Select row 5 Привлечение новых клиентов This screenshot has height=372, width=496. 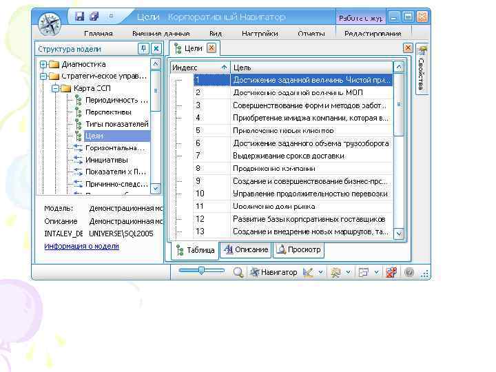(293, 131)
